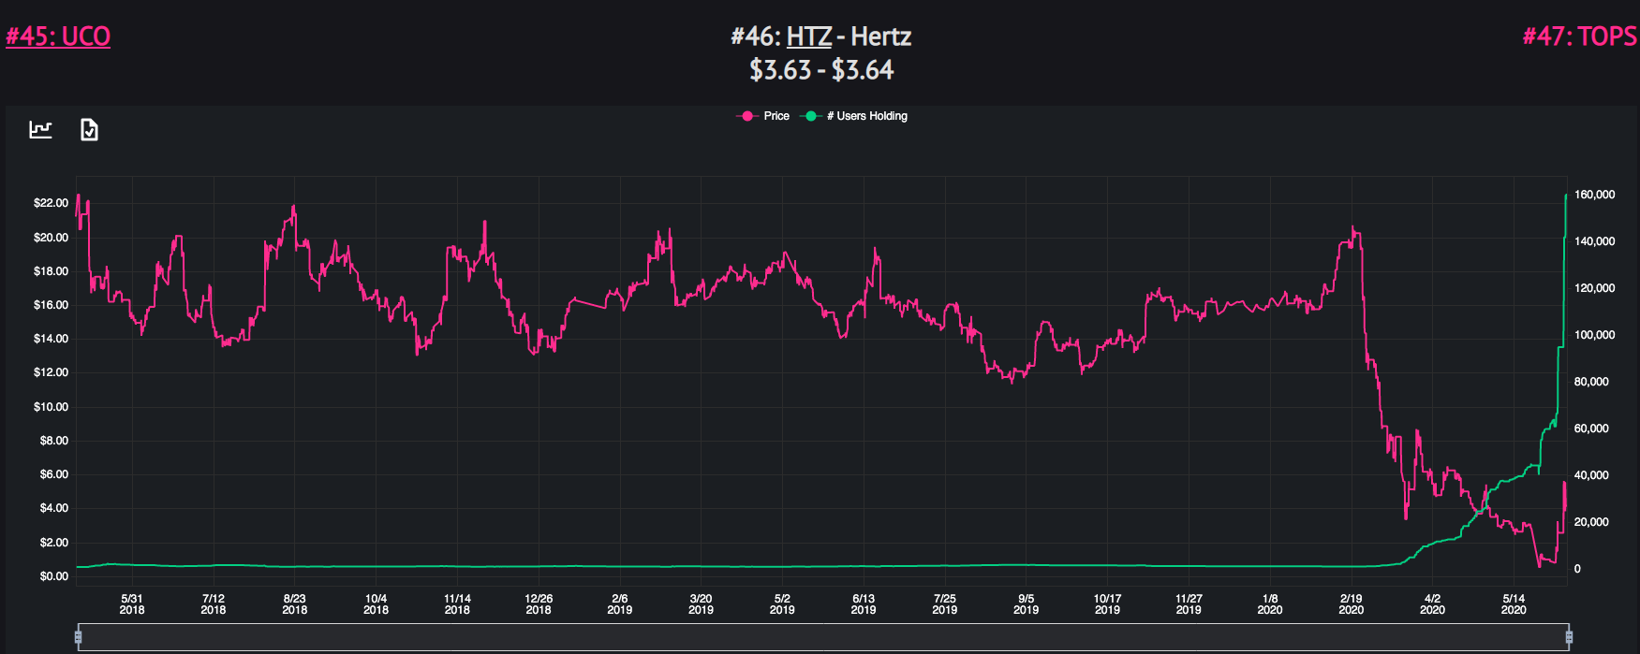Open the HTZ ticker link

(809, 36)
